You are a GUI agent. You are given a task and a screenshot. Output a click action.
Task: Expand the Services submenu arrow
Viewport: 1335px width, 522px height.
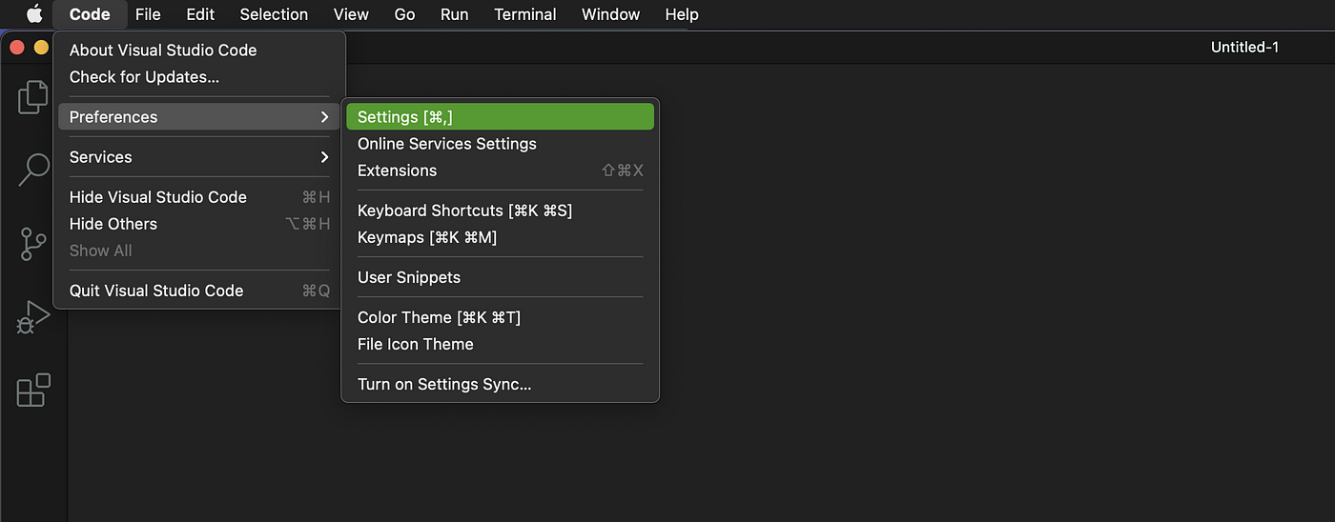(x=324, y=157)
